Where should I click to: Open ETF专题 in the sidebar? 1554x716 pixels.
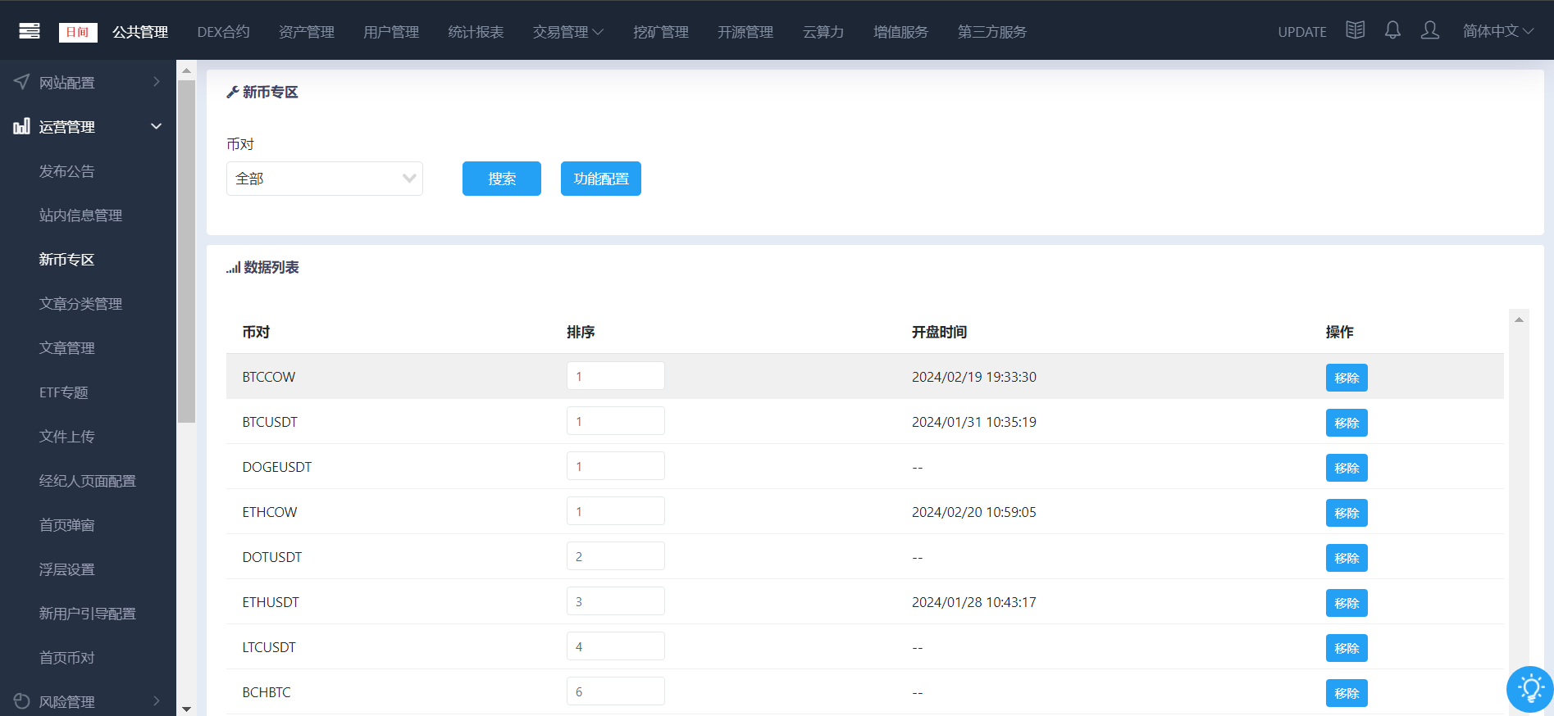point(64,392)
